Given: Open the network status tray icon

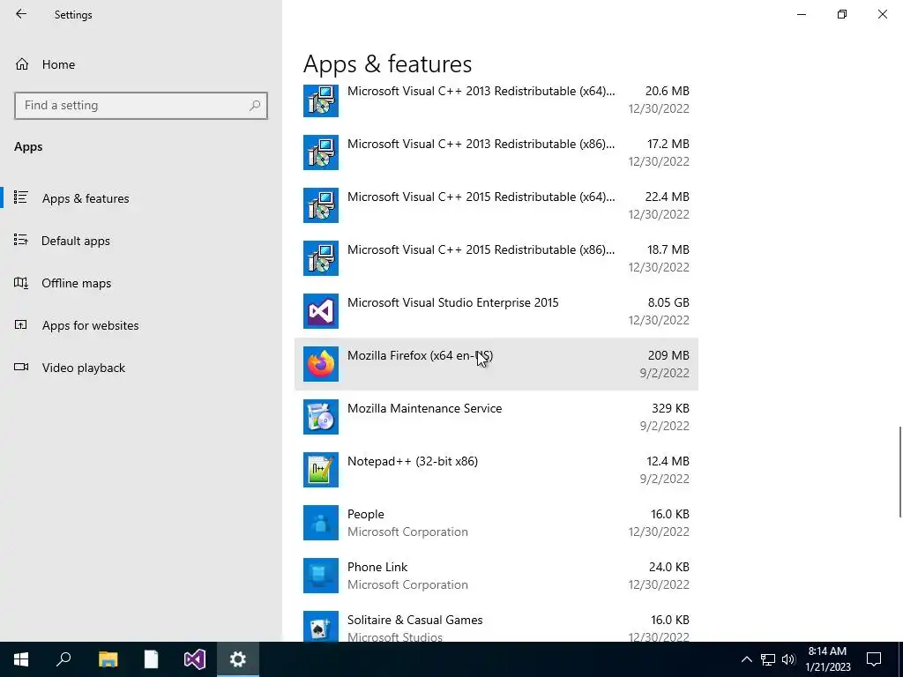Looking at the screenshot, I should coord(768,659).
